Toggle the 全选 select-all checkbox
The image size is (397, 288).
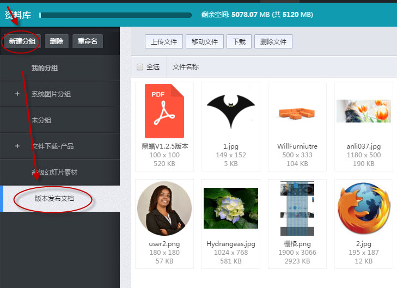[x=140, y=67]
